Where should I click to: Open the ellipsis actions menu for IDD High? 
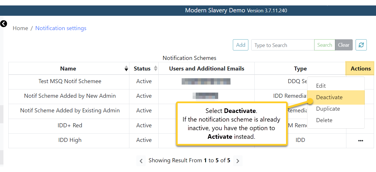point(360,140)
